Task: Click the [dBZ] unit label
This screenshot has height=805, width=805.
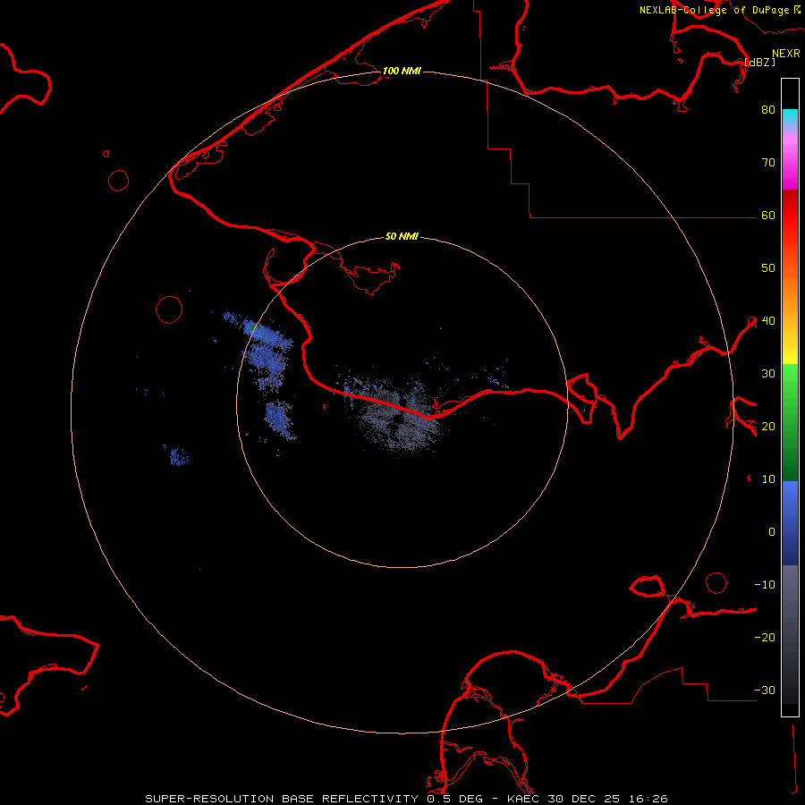Action: 759,62
